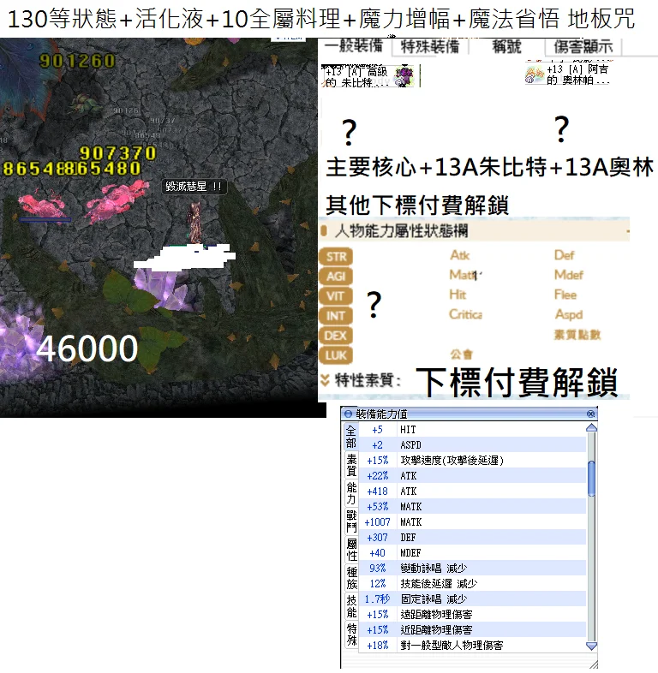
Task: Open the 傷害顯示 tab
Action: 583,46
